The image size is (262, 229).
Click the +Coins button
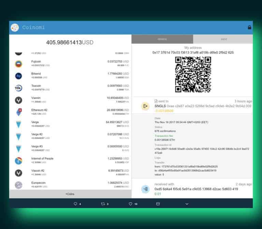click(70, 194)
